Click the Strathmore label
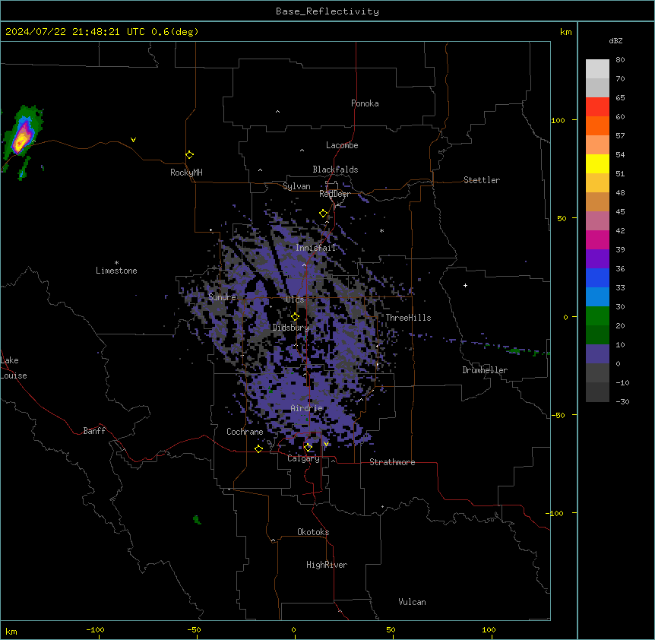655x640 pixels. pyautogui.click(x=392, y=462)
